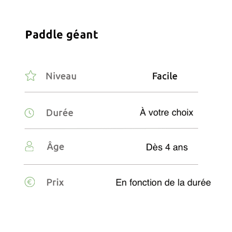Click the divider line below Niveau row
This screenshot has height=232, width=232.
(x=111, y=92)
